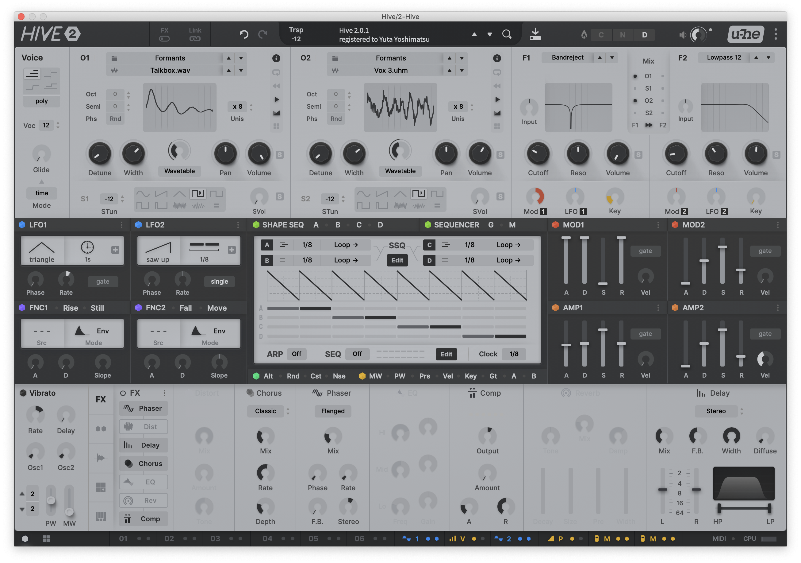Enable the Dist effect slot

point(144,427)
